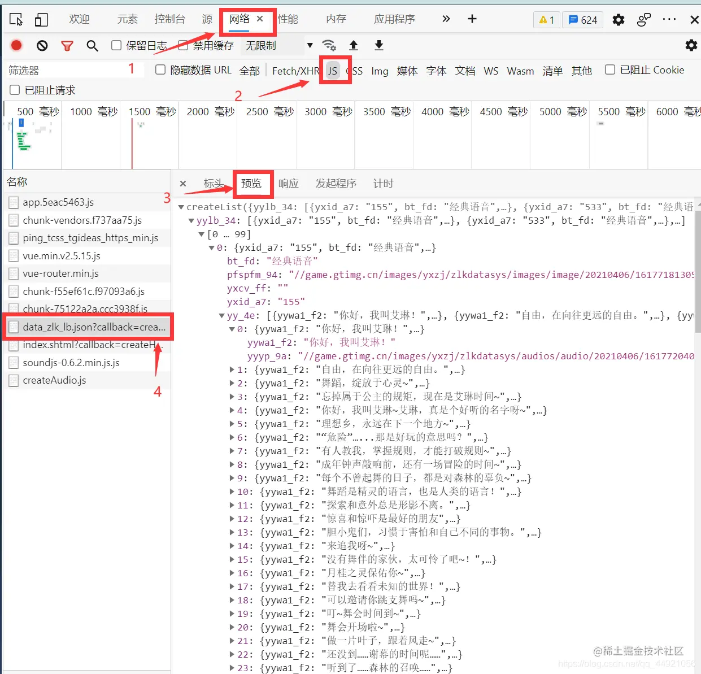Expand entry 1: 自由，在向往更远的自由
The width and height of the screenshot is (701, 674).
pyautogui.click(x=232, y=370)
